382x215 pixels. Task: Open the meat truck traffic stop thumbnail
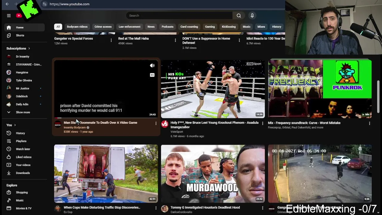tap(106, 174)
